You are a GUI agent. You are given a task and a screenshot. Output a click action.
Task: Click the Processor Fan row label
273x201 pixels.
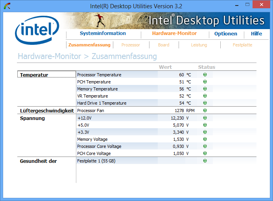coord(90,111)
